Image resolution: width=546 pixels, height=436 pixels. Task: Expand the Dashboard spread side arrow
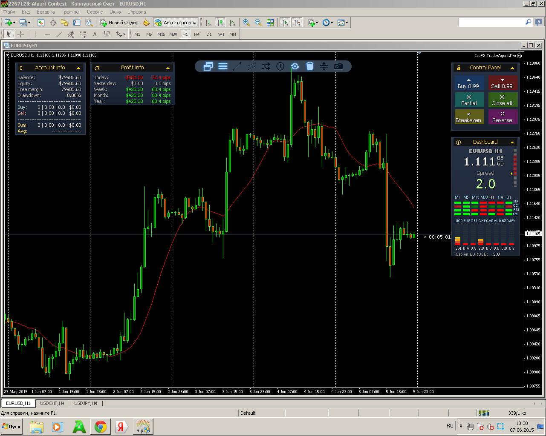tap(512, 174)
